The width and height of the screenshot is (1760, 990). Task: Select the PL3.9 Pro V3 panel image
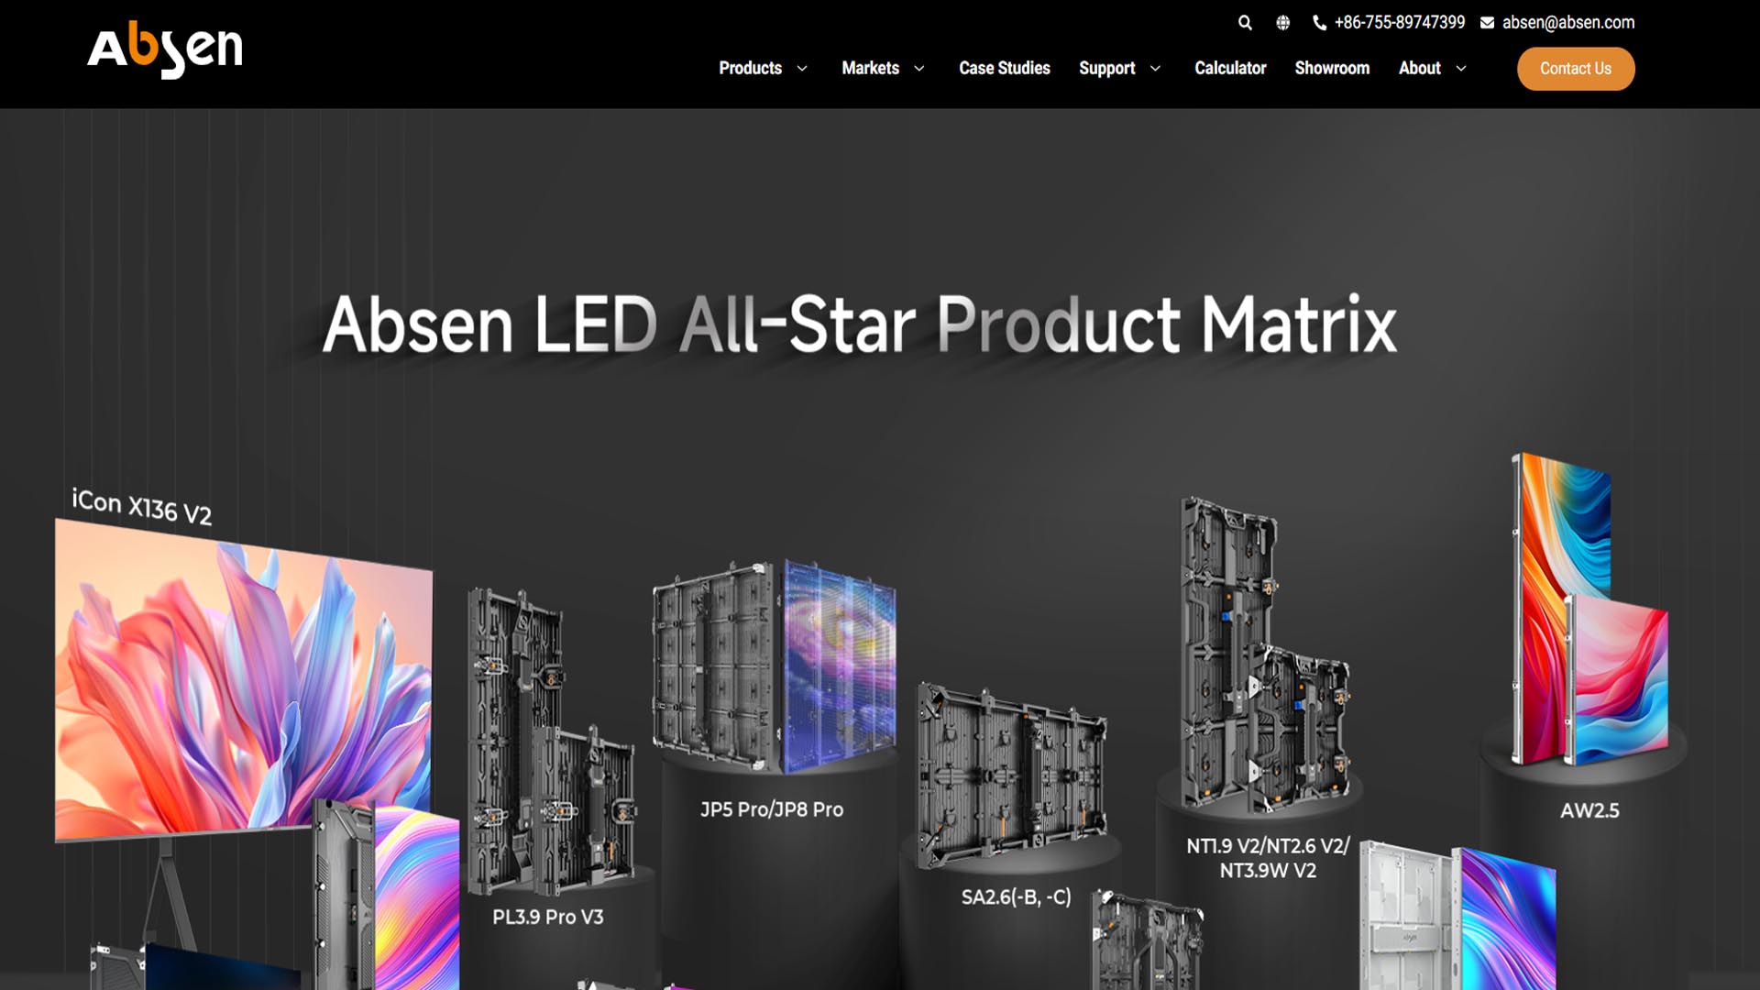[550, 742]
